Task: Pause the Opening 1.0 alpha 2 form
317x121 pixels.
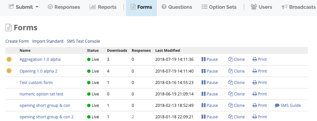Action: (x=210, y=71)
